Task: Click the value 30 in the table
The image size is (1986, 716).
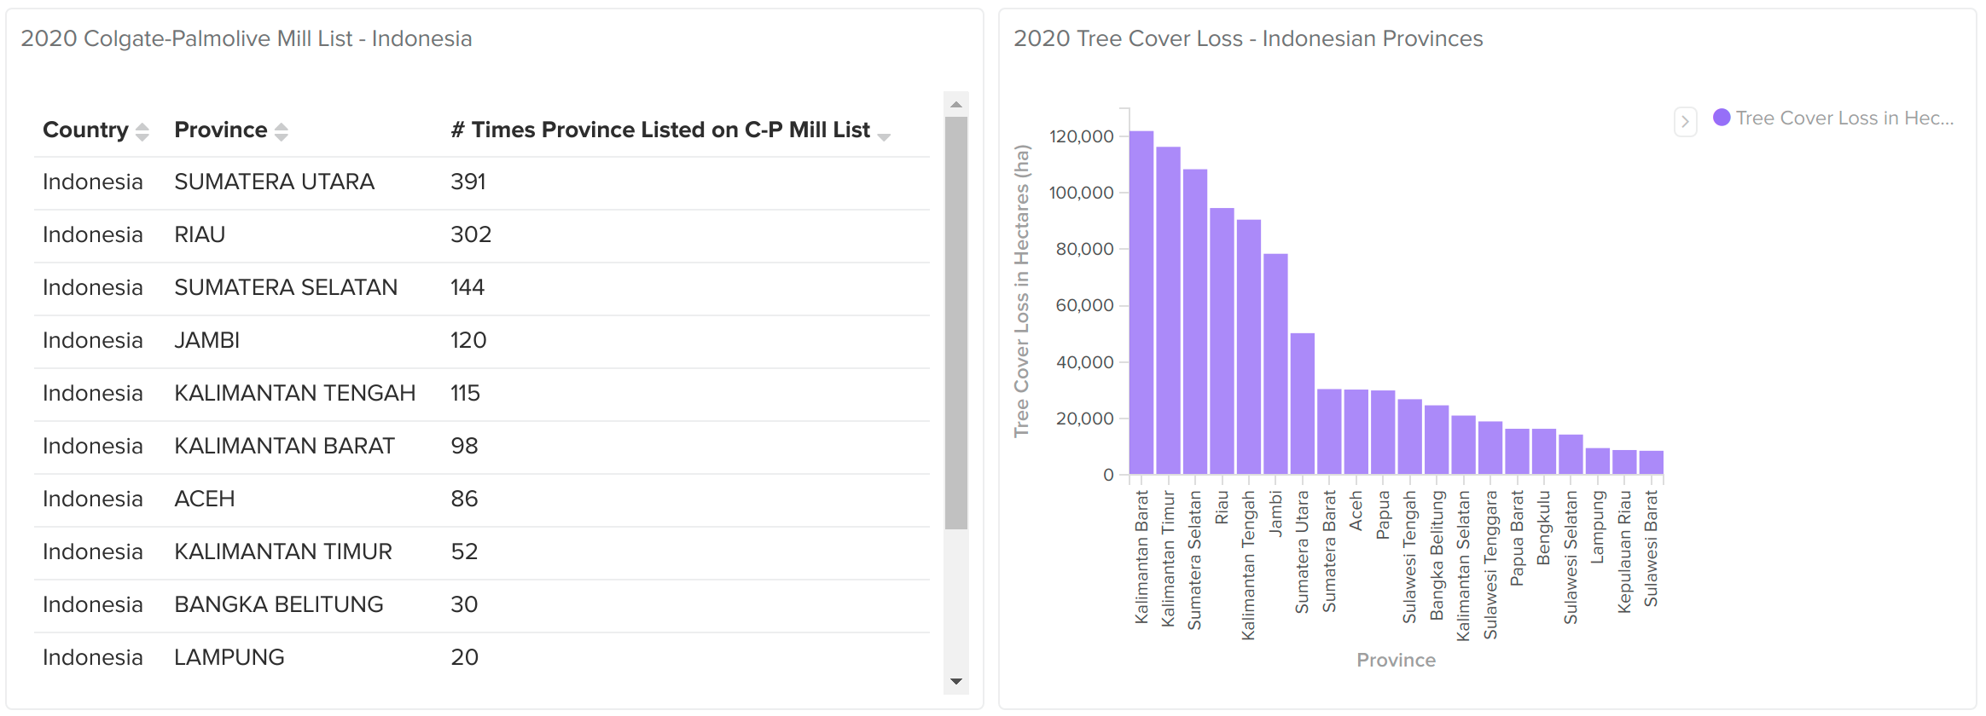Action: pyautogui.click(x=464, y=604)
